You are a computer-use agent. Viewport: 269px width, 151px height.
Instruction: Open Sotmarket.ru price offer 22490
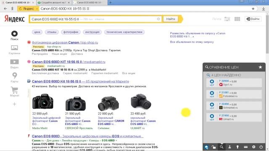coord(234,106)
